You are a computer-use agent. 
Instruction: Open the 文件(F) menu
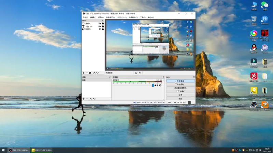coord(85,17)
